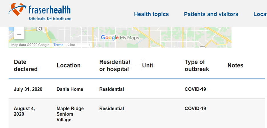The width and height of the screenshot is (267, 128).
Task: Click the Notes column header
Action: 235,65
